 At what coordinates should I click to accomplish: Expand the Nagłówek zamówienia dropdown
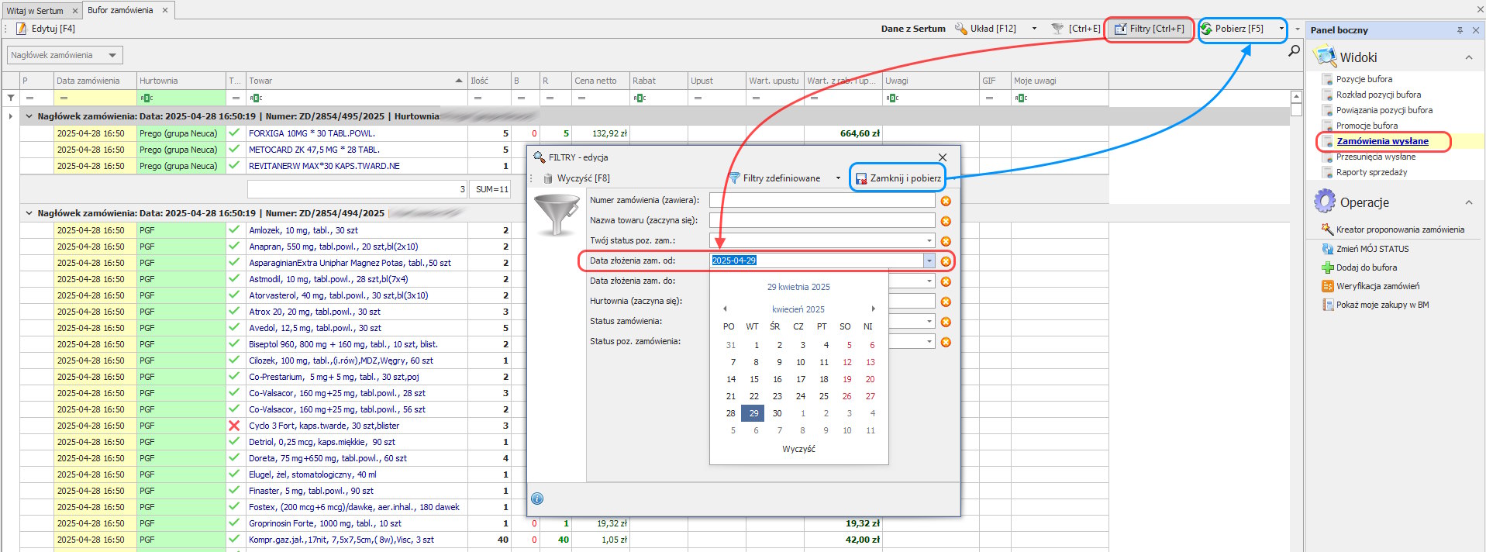click(x=113, y=55)
